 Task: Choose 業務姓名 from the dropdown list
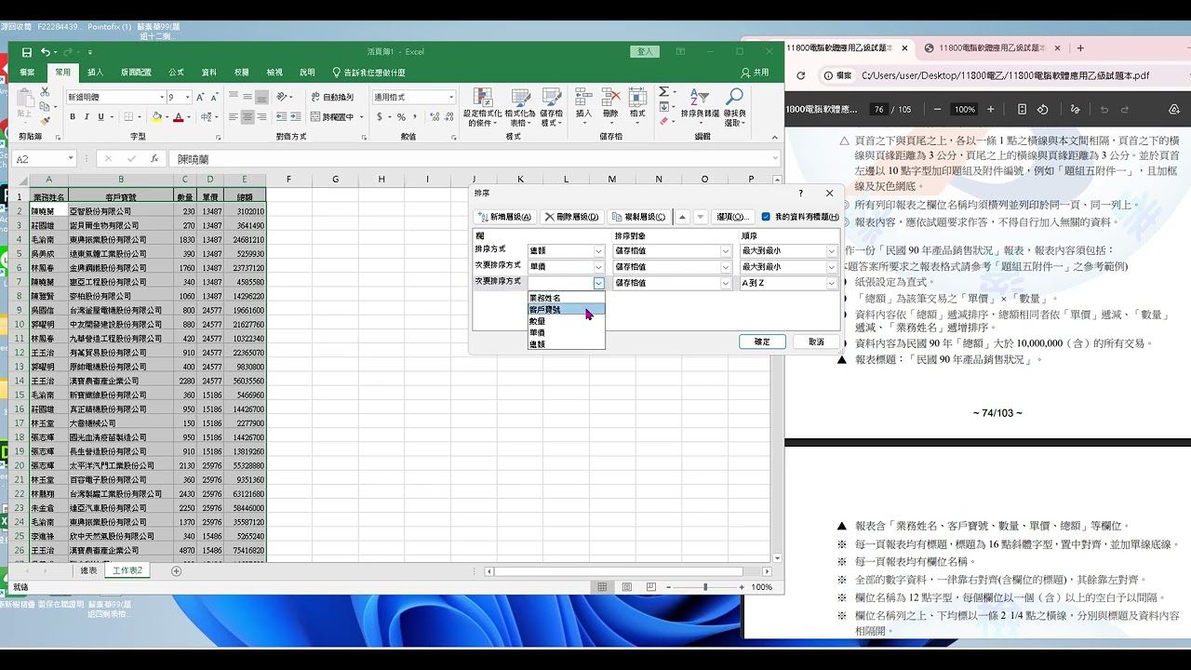pyautogui.click(x=566, y=298)
